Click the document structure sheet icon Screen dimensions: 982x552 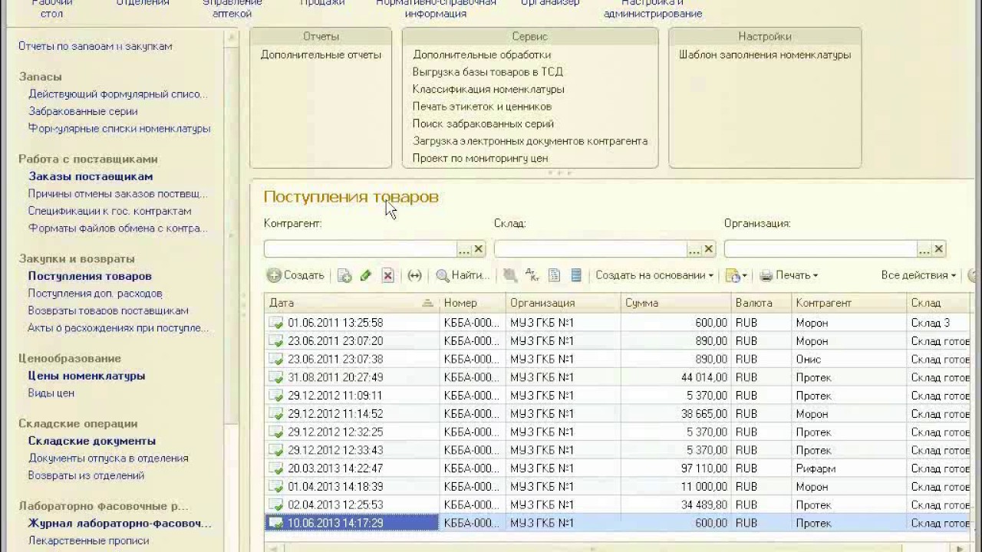coord(554,275)
